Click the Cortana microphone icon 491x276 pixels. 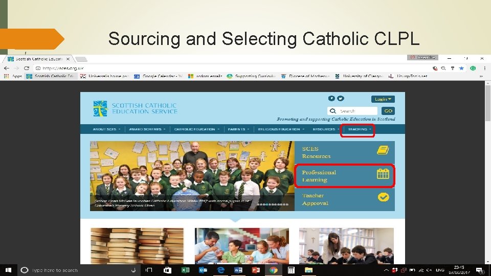click(x=133, y=270)
